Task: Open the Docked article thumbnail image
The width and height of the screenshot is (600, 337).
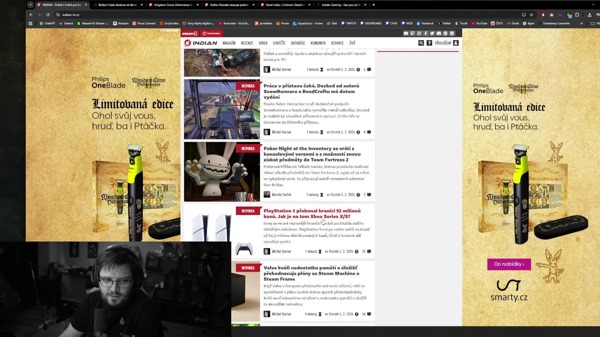Action: (222, 109)
